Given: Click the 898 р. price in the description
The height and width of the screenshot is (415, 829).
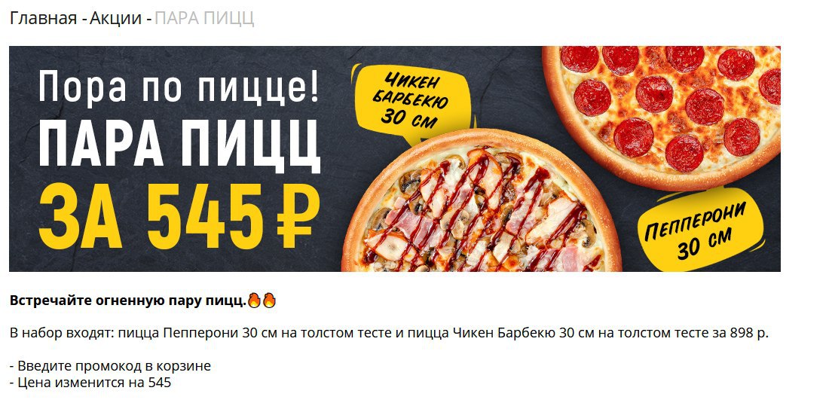Looking at the screenshot, I should point(749,333).
